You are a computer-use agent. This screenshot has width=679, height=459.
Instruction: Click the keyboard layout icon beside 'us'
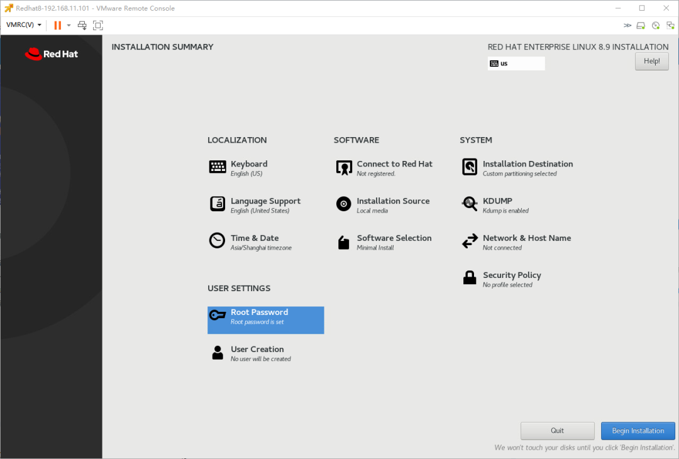click(x=494, y=64)
